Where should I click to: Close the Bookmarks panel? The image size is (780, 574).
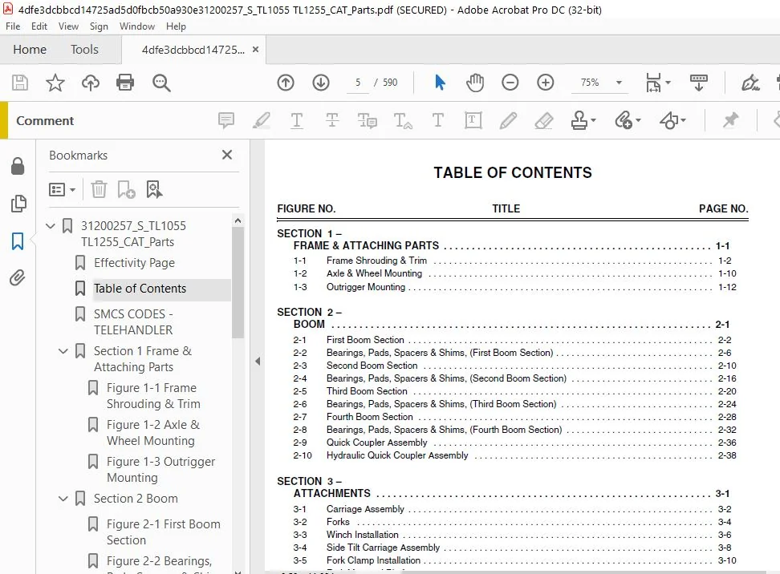coord(227,155)
